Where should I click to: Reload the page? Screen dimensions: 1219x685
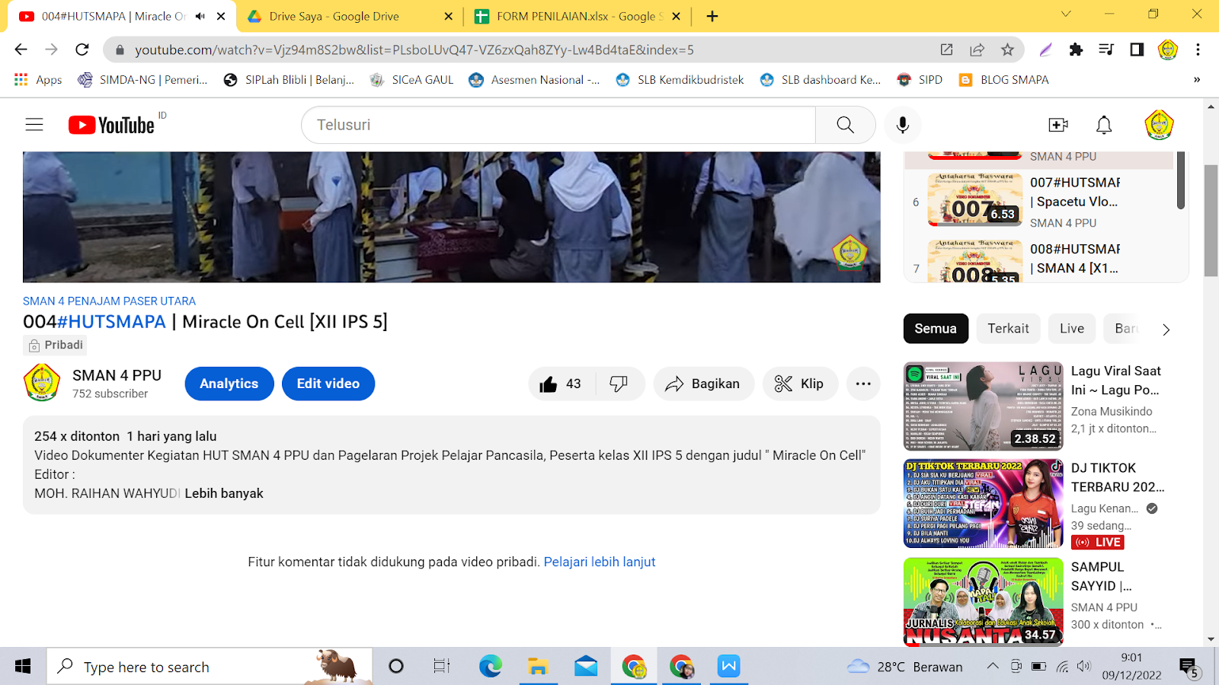pyautogui.click(x=82, y=49)
